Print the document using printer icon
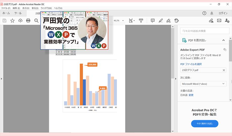This screenshot has width=232, height=136. tap(28, 21)
